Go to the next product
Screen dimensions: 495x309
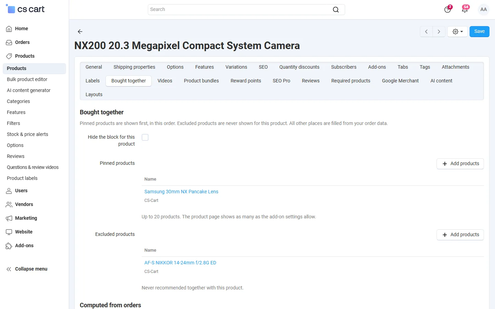(439, 32)
